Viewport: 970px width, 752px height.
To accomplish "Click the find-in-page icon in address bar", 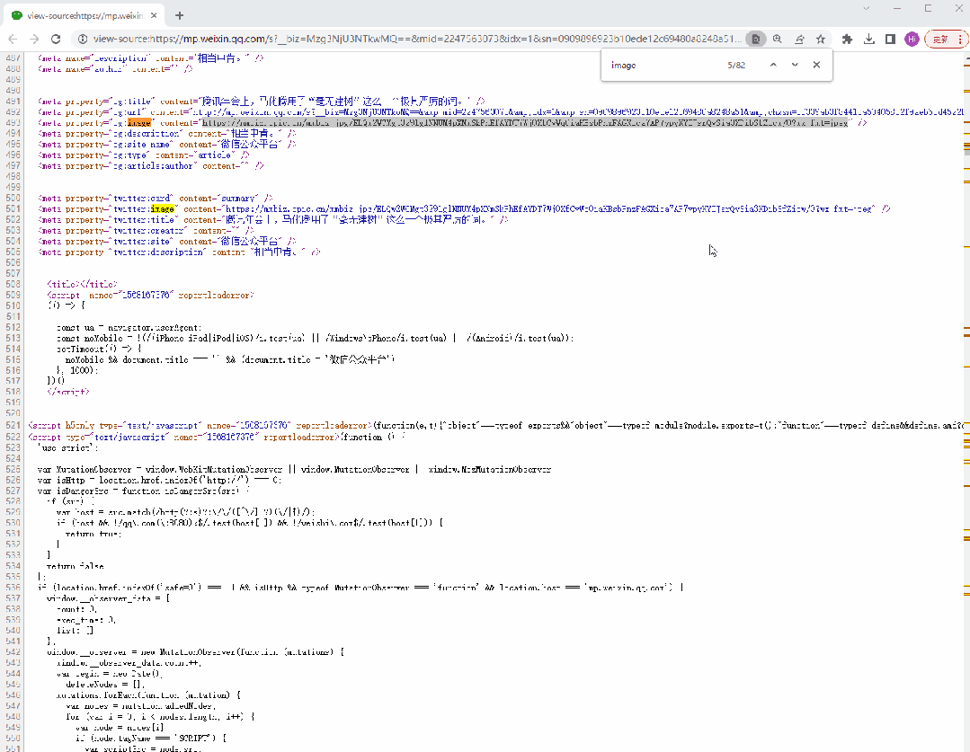I will pos(755,39).
